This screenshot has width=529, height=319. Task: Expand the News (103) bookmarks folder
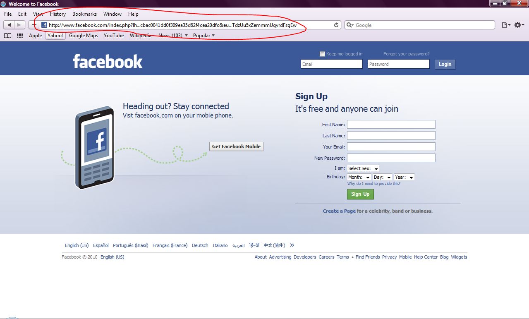(x=173, y=36)
